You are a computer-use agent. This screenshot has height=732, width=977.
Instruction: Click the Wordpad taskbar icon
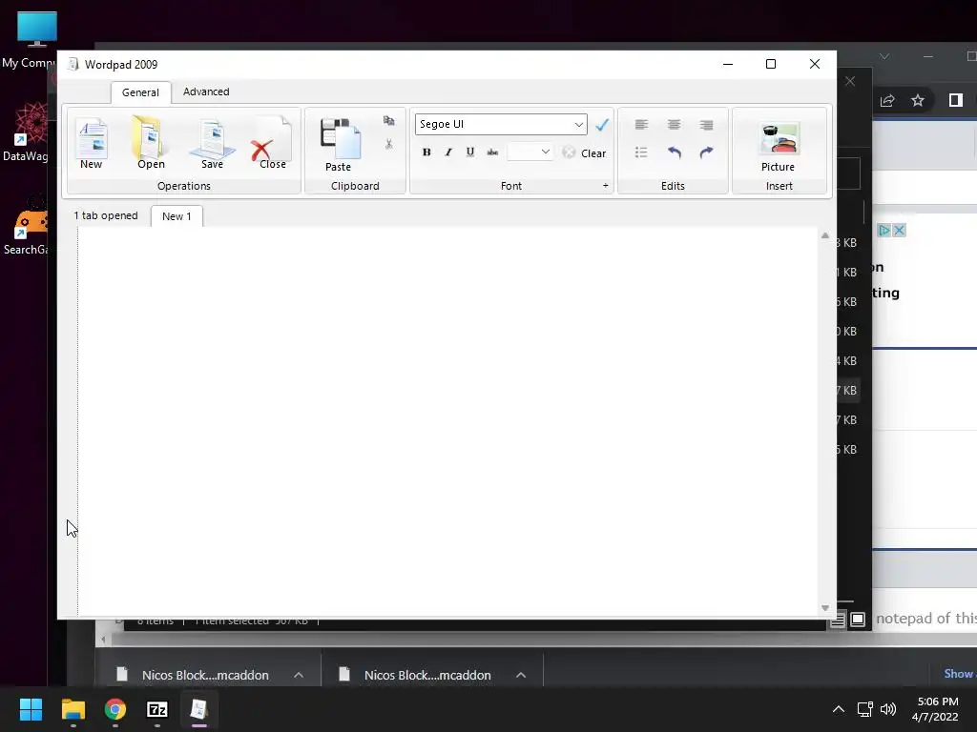pos(198,709)
